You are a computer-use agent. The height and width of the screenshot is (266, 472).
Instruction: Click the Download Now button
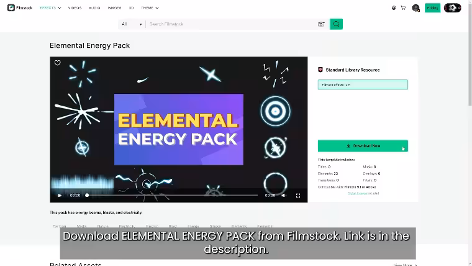coord(363,146)
